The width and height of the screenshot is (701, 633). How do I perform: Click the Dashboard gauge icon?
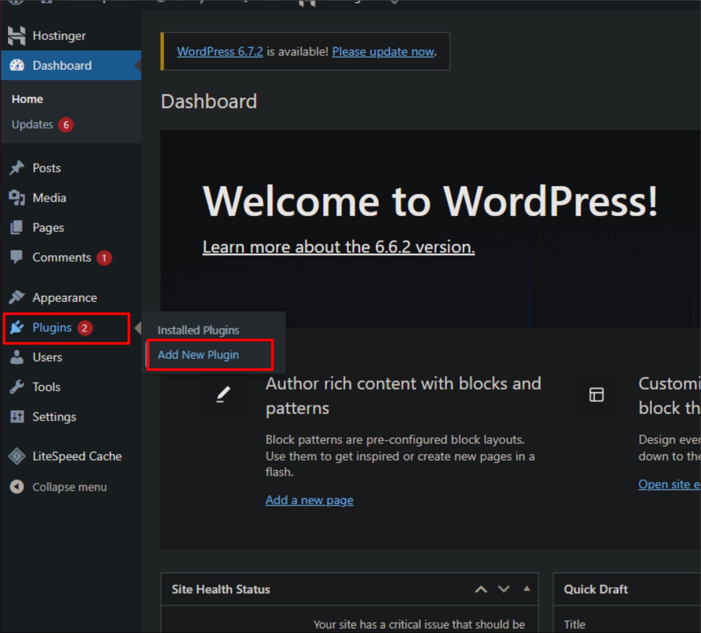[x=17, y=65]
